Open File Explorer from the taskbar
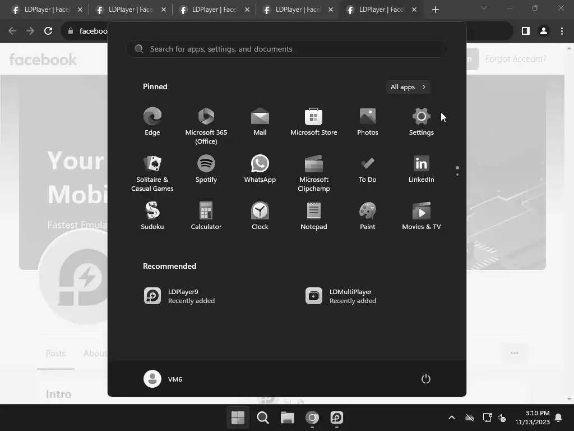The height and width of the screenshot is (431, 574). 288,418
